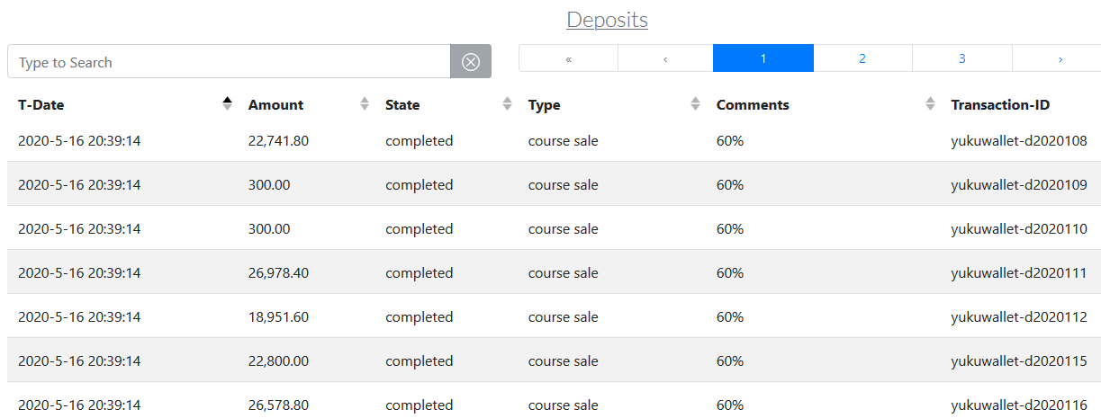Image resolution: width=1101 pixels, height=418 pixels.
Task: Switch to page 2 of deposits
Action: click(862, 58)
